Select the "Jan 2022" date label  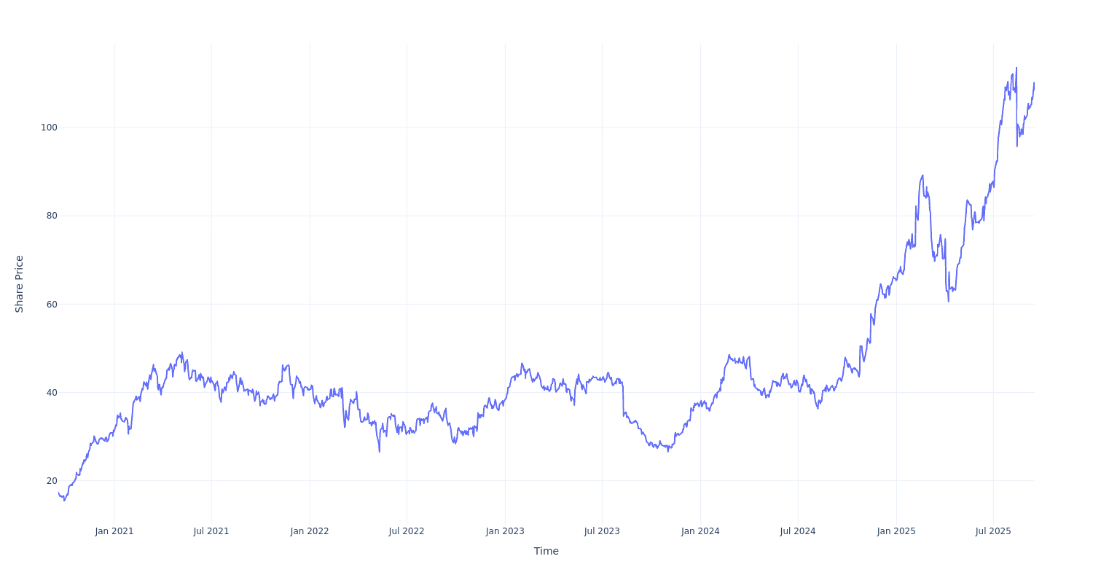coord(310,531)
